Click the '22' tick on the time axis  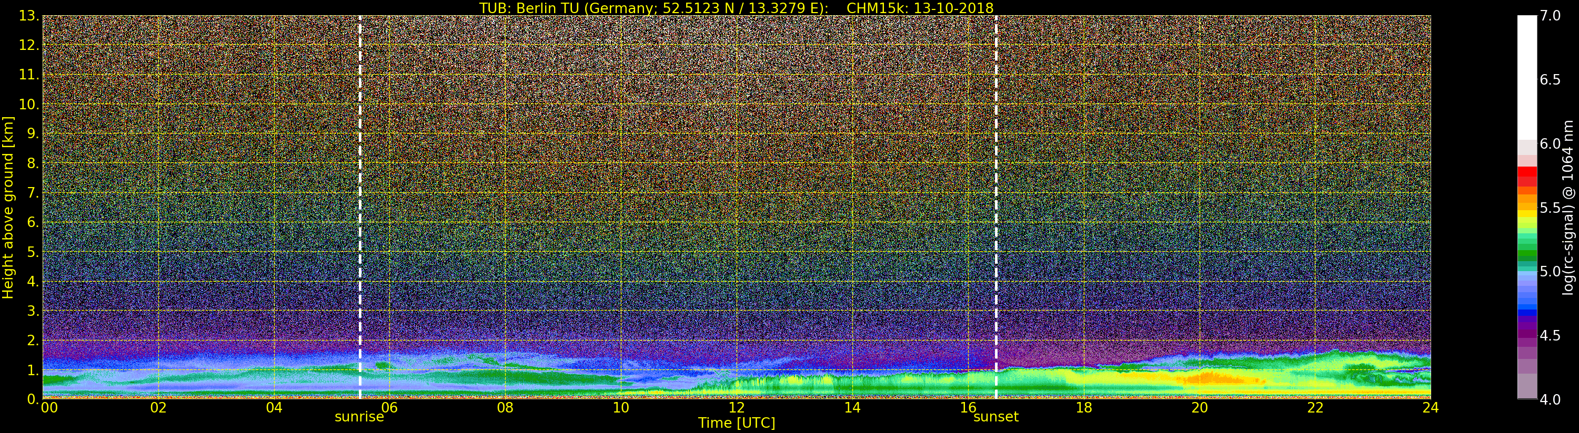pyautogui.click(x=1315, y=408)
